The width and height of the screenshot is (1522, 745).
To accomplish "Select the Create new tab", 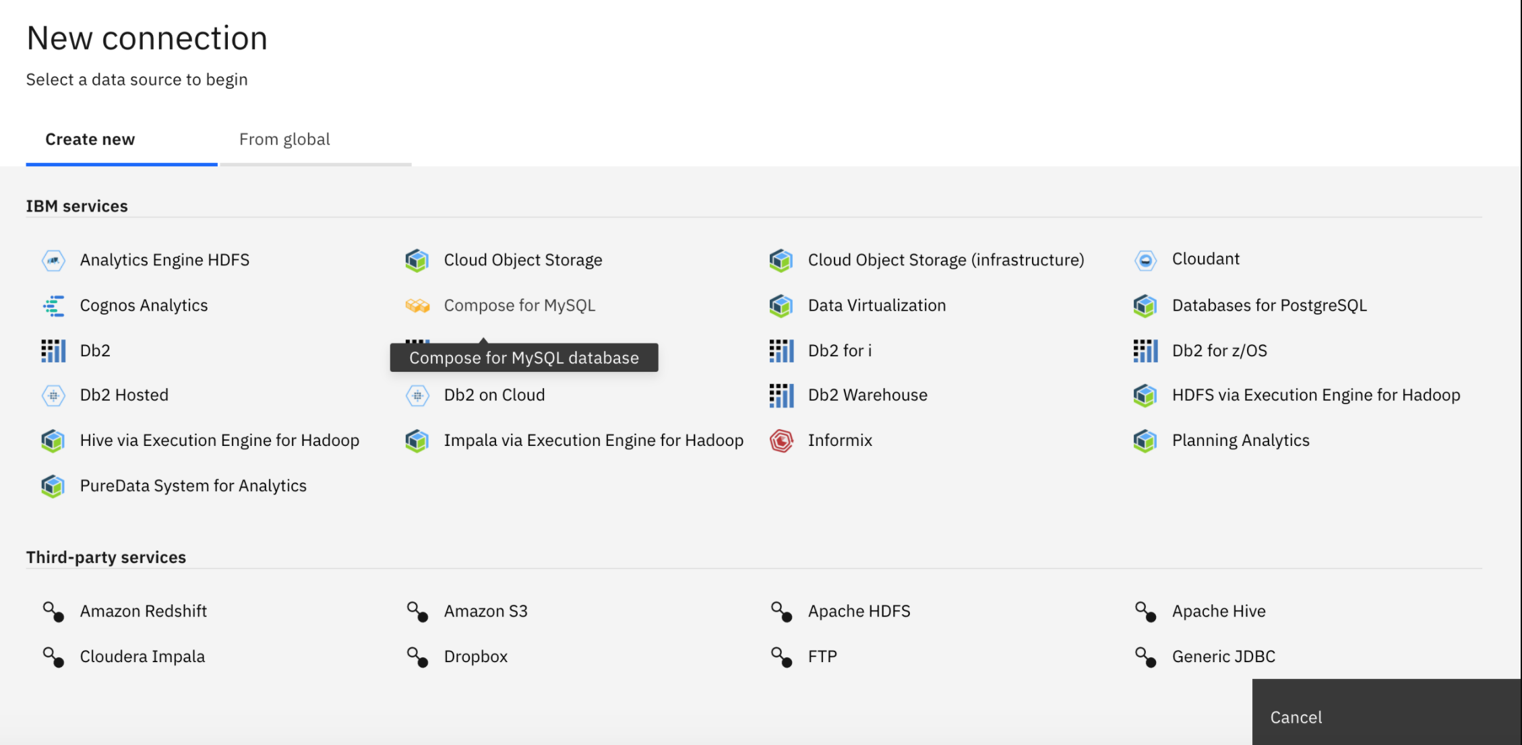I will tap(90, 139).
